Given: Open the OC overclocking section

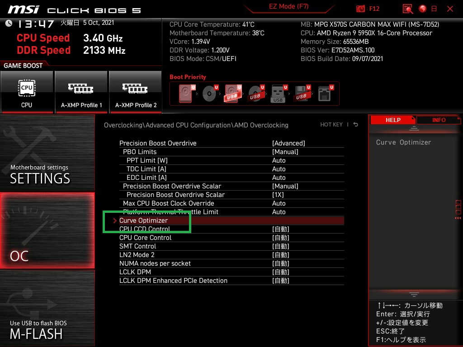Looking at the screenshot, I should pyautogui.click(x=47, y=230).
